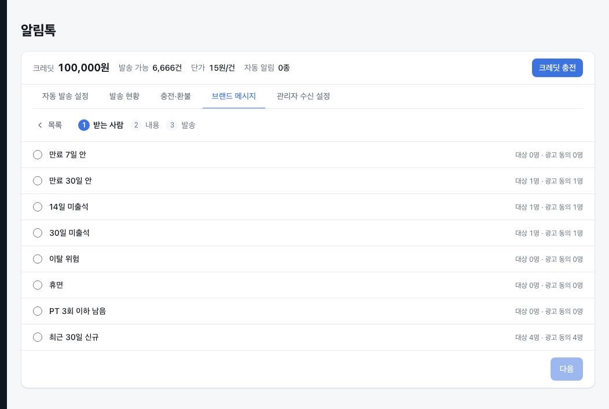Select the 만료 30일 안 radio button

click(x=38, y=181)
